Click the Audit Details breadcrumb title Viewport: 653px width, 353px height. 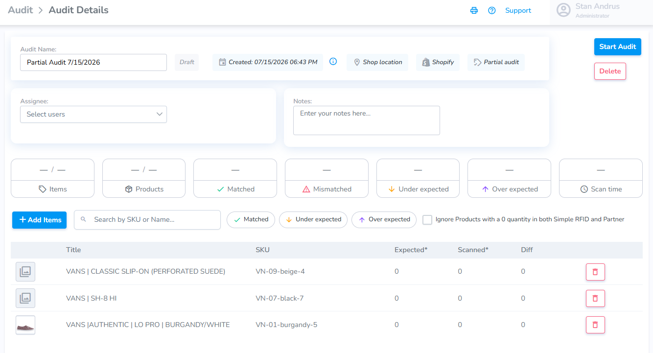click(79, 10)
